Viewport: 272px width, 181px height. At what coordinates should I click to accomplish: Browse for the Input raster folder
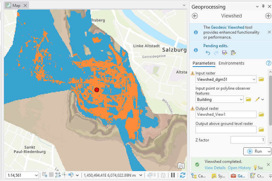coord(261,79)
